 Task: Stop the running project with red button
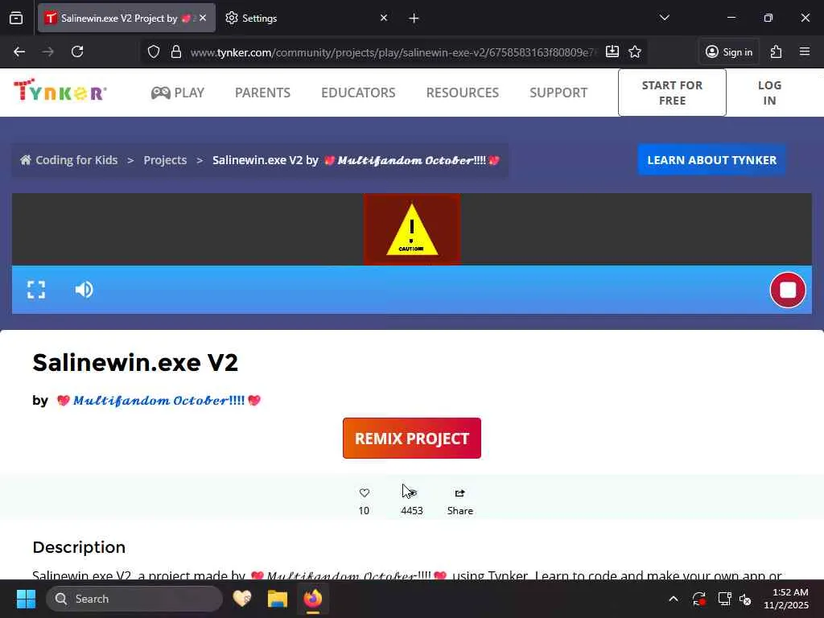[788, 290]
